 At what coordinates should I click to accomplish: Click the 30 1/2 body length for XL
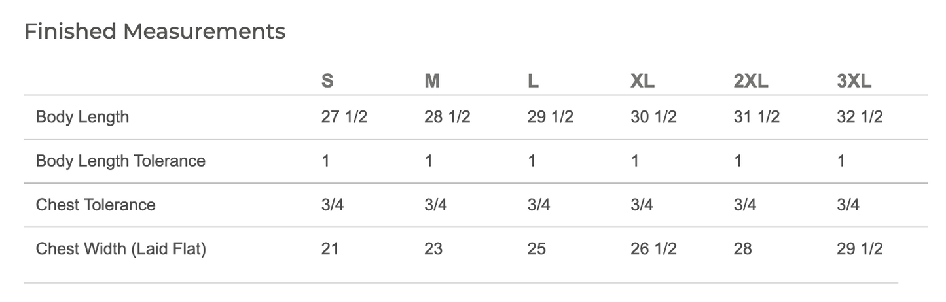click(x=653, y=117)
